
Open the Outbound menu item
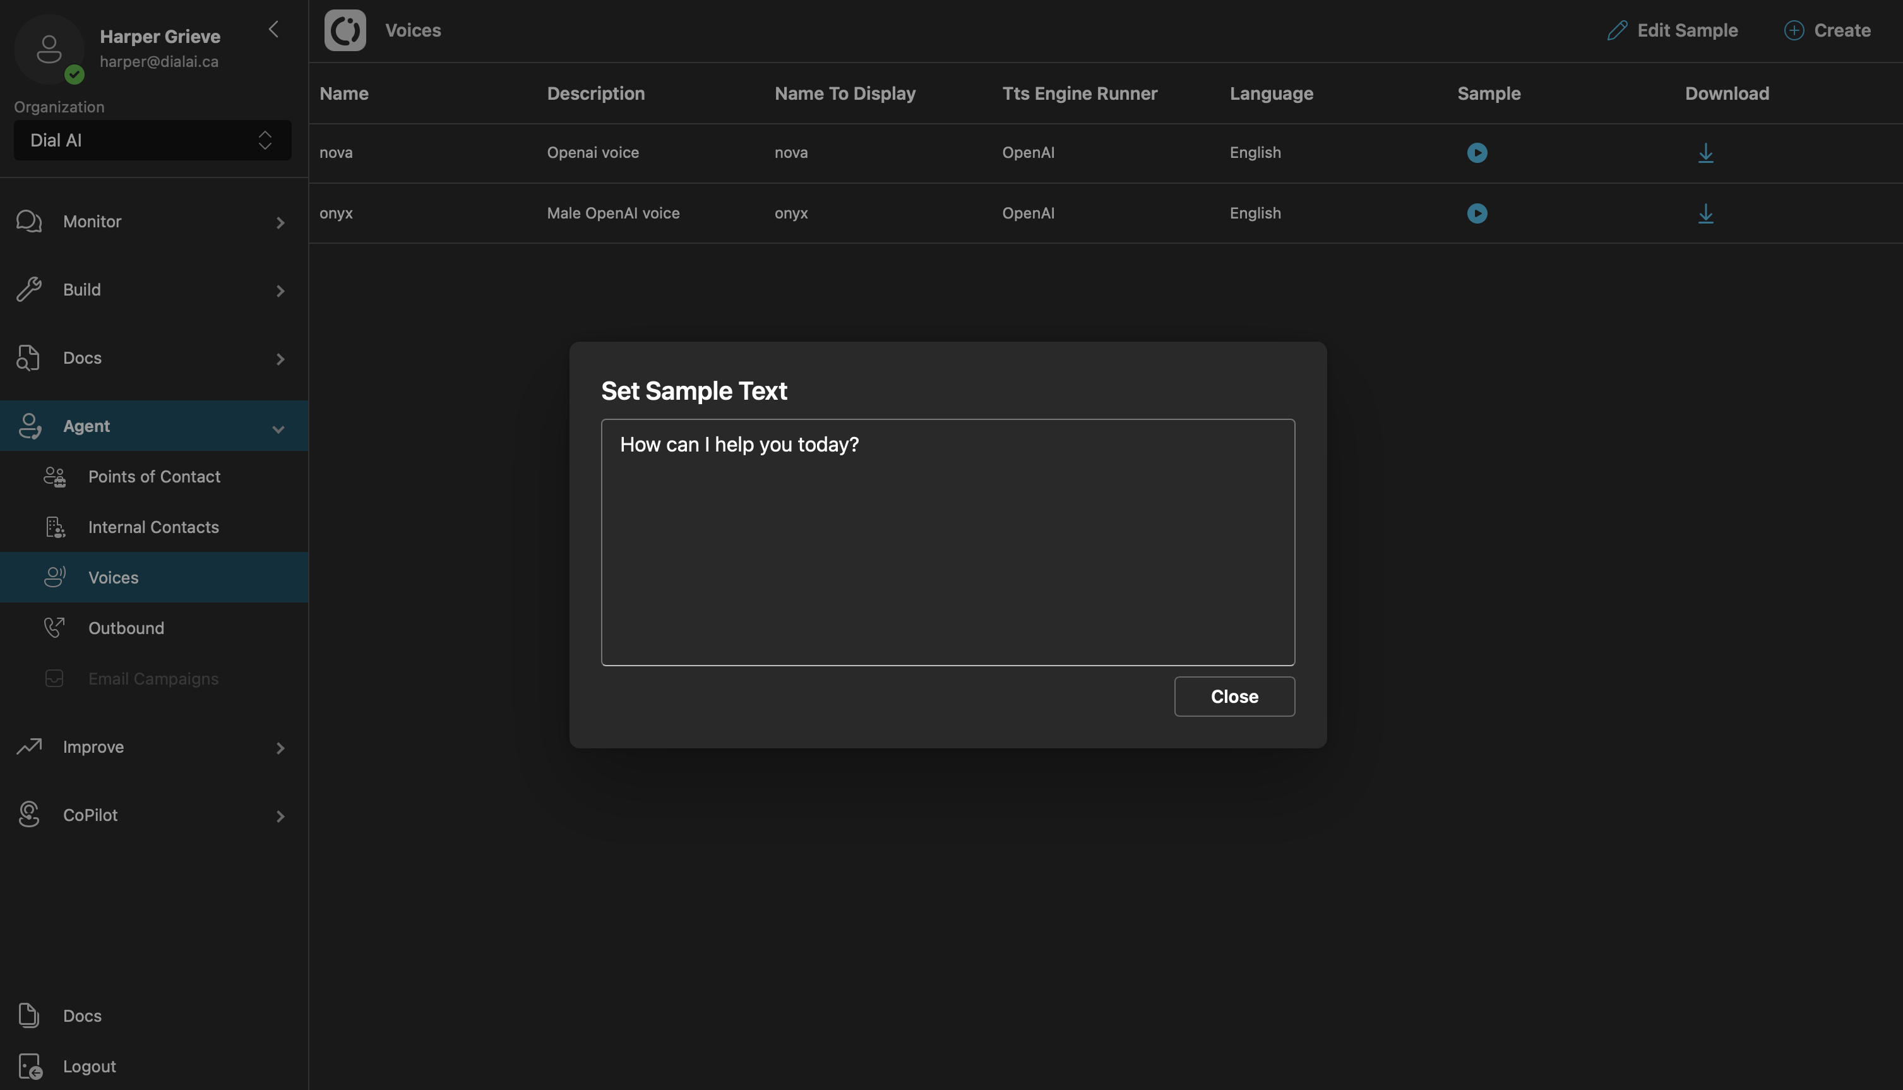pyautogui.click(x=126, y=628)
